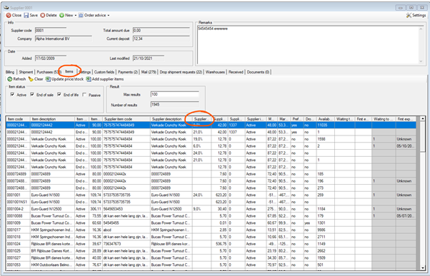Click the Added date field
Image resolution: width=430 pixels, height=276 pixels.
(x=51, y=58)
